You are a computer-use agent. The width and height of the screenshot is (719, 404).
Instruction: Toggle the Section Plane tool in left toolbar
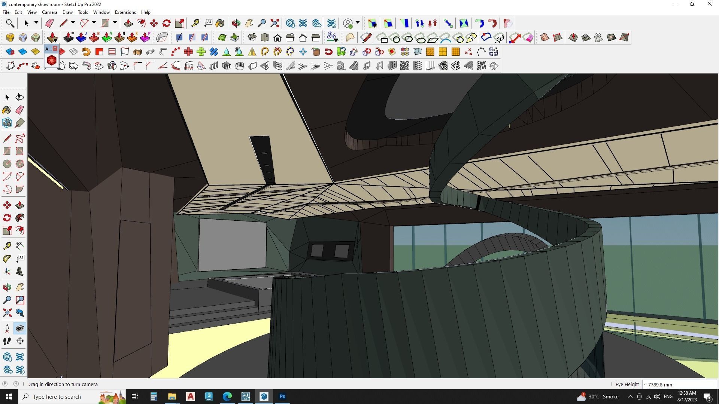(20, 341)
